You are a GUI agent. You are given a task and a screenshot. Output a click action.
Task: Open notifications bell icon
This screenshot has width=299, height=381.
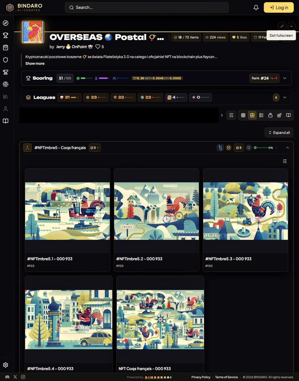[x=256, y=7]
